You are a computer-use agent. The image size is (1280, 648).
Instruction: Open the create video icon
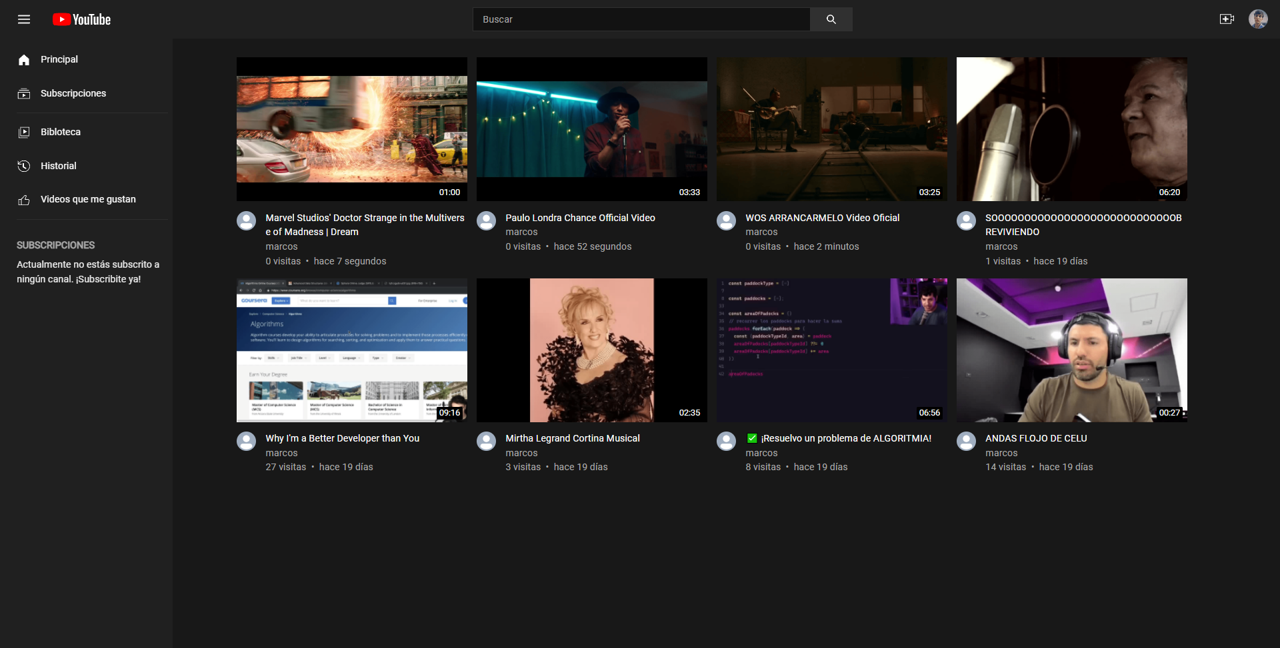point(1227,19)
